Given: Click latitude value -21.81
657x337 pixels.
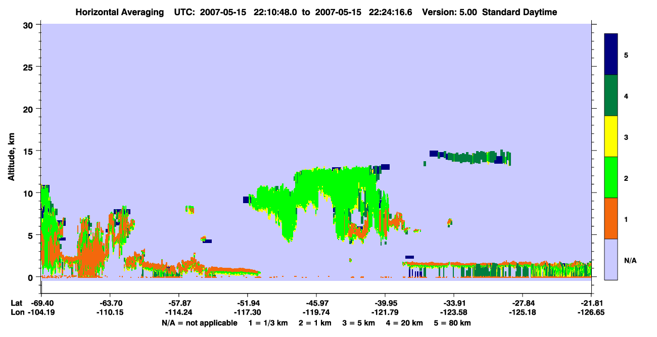Looking at the screenshot, I should (591, 303).
